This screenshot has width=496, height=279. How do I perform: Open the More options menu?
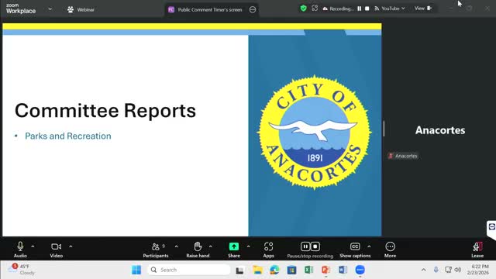tap(390, 250)
